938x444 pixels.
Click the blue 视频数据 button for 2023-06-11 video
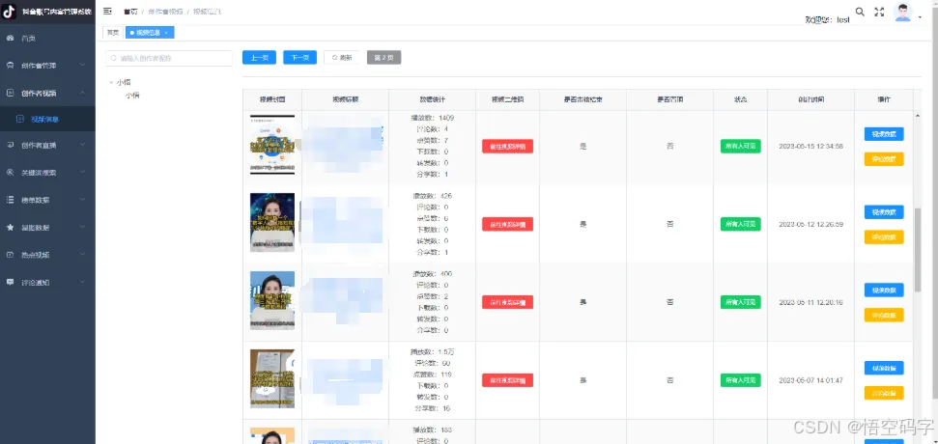click(884, 290)
